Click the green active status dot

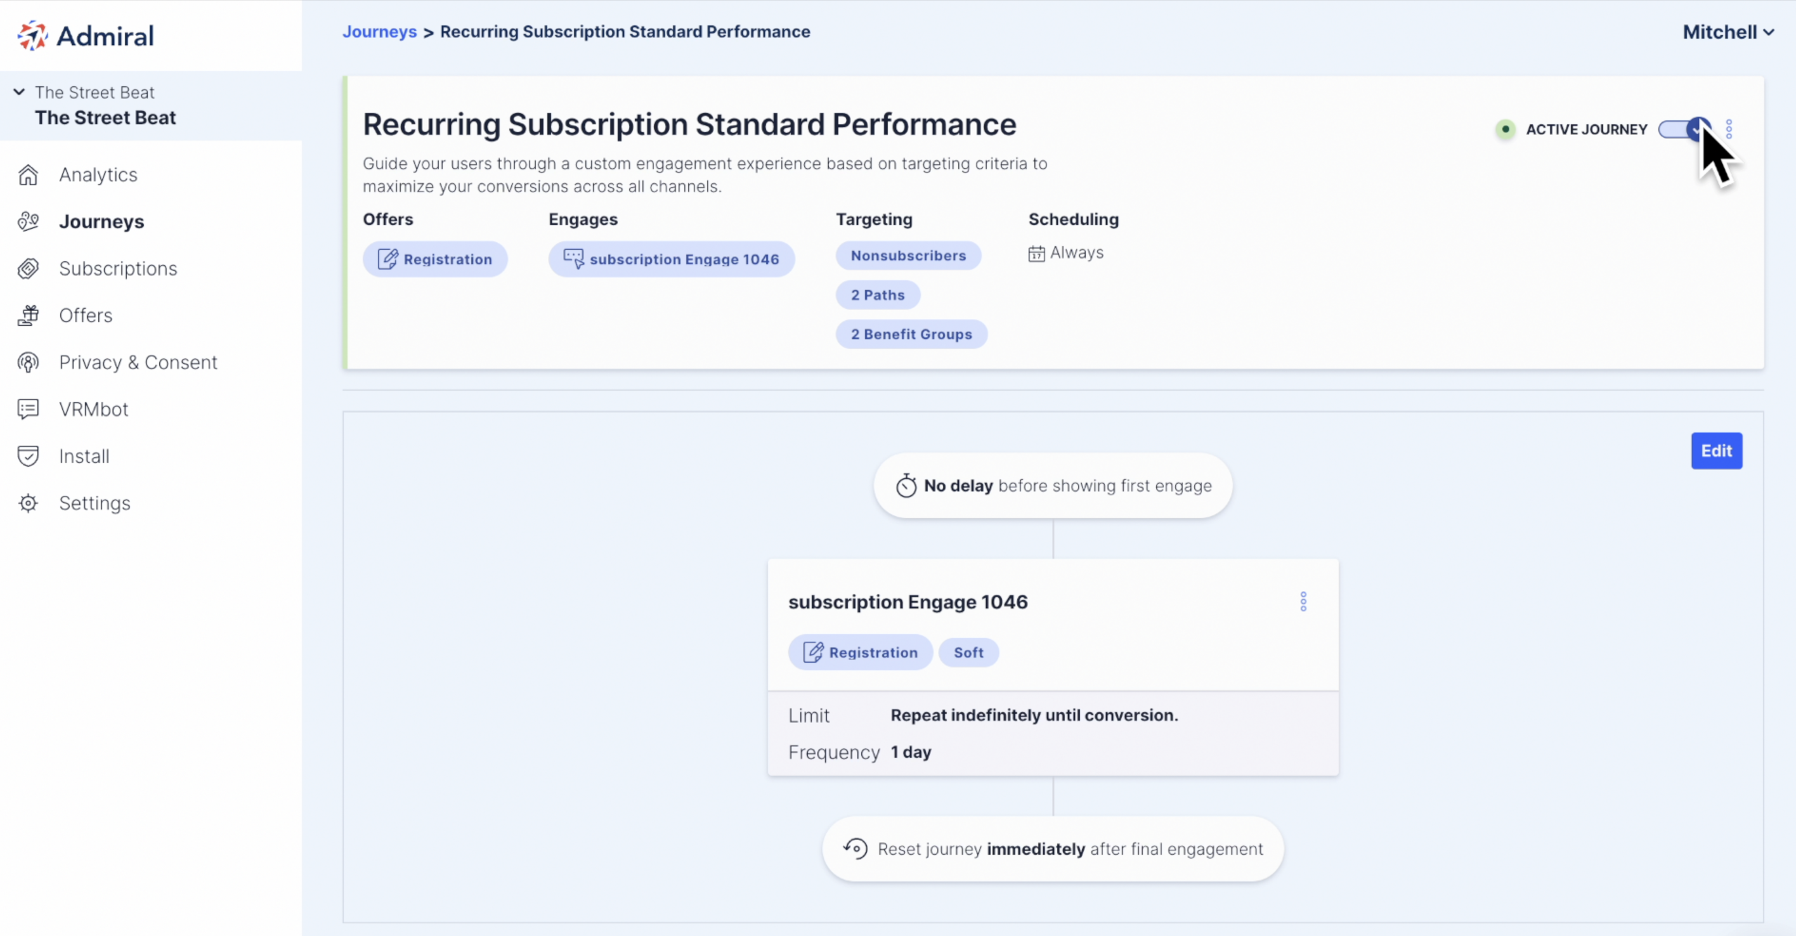[1506, 129]
